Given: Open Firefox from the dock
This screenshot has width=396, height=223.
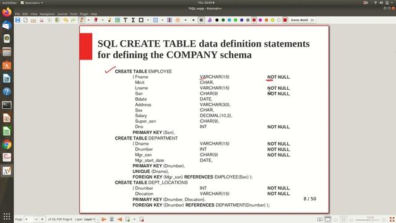Looking at the screenshot, I should [7, 12].
